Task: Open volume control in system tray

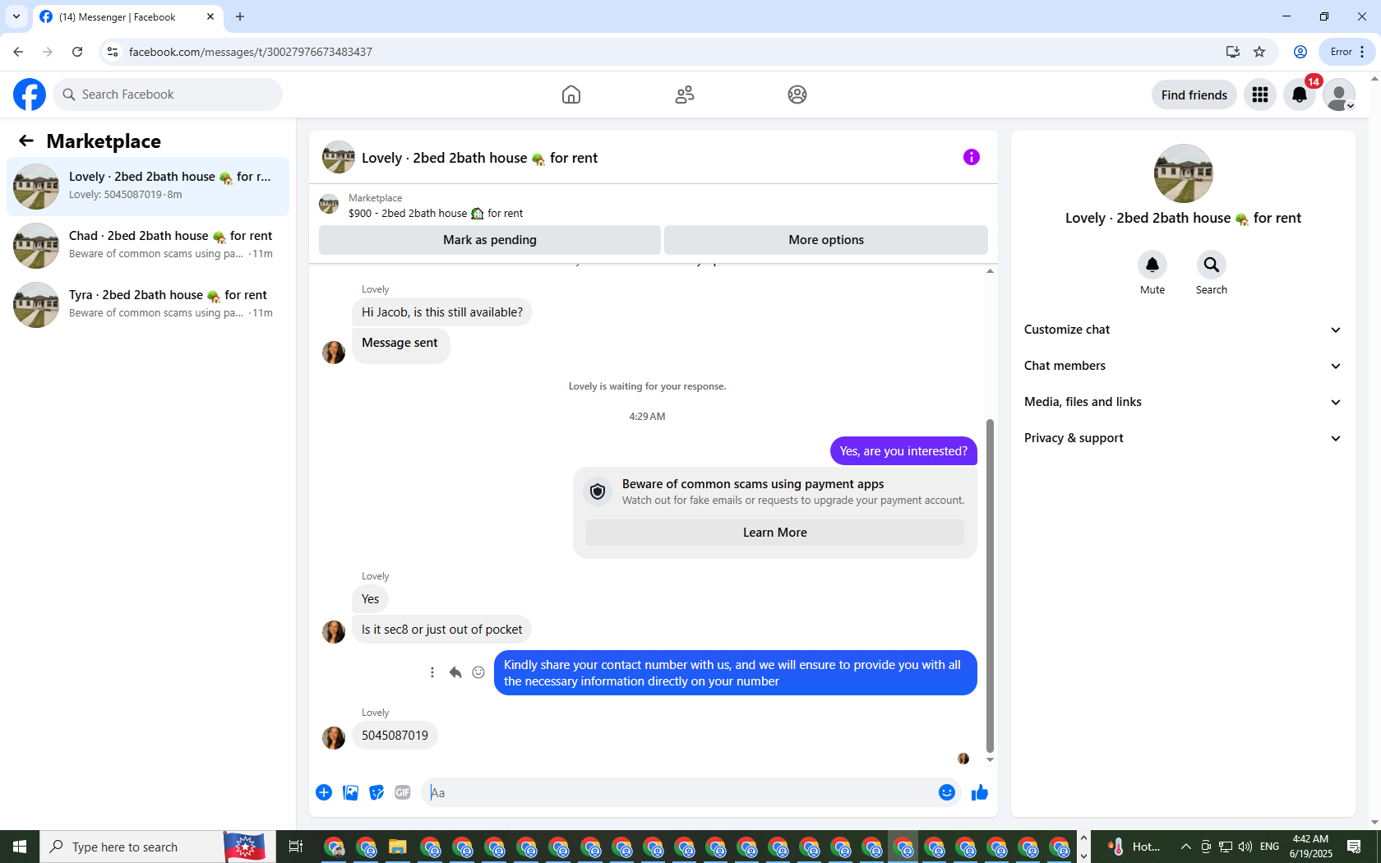Action: pyautogui.click(x=1245, y=847)
